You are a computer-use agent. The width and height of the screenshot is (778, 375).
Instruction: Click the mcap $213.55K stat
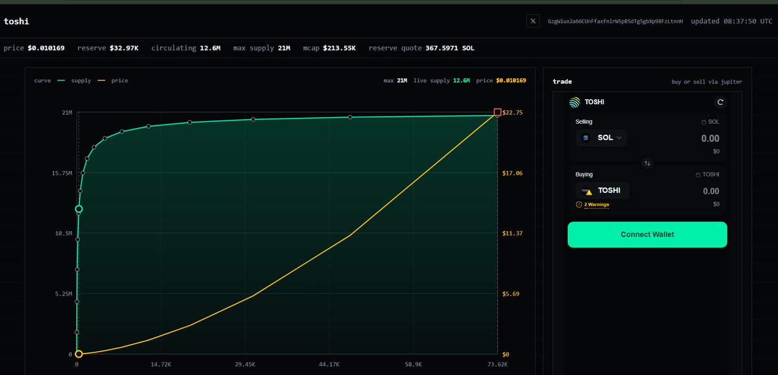point(329,48)
